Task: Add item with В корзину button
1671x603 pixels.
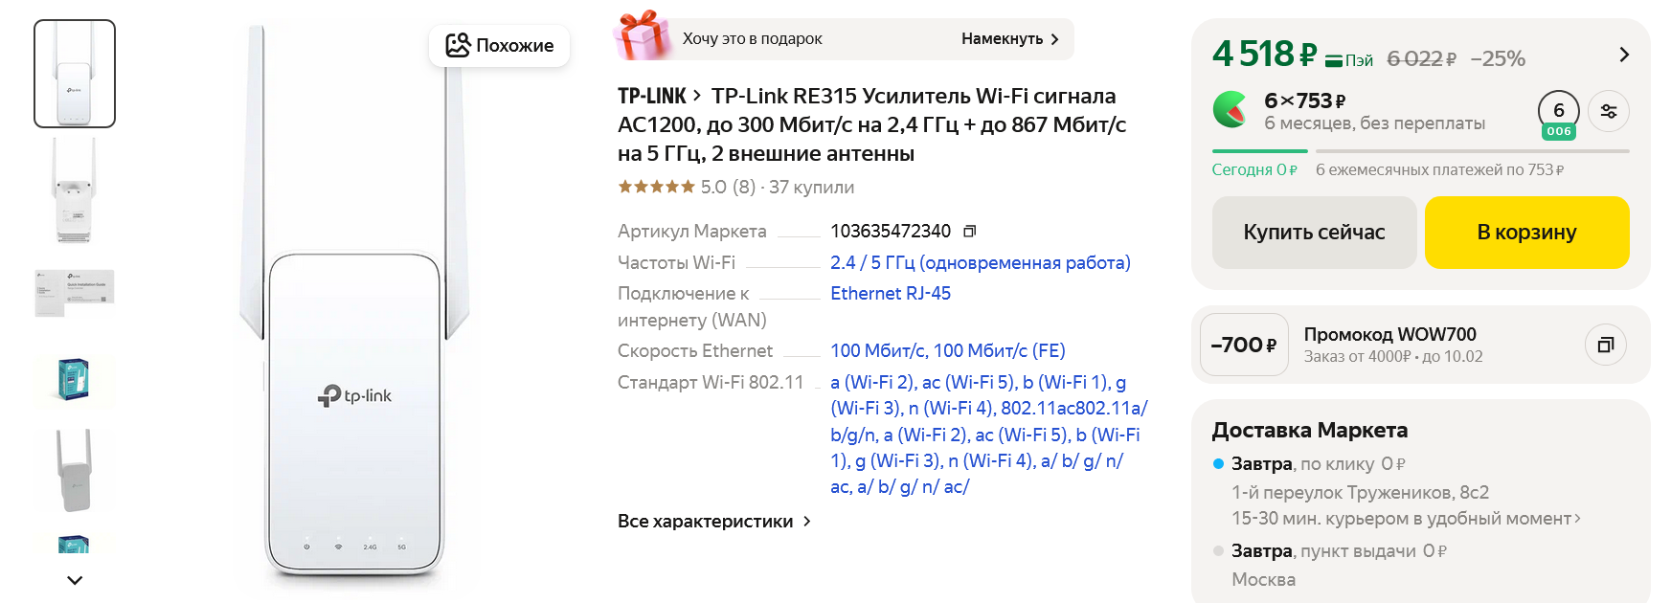Action: [1526, 233]
